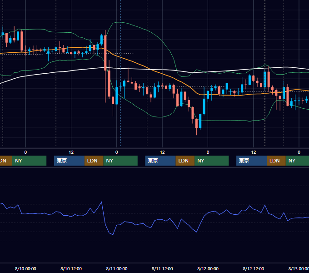
Task: Click the 東京 session block for 8/11
Action: pyautogui.click(x=160, y=161)
